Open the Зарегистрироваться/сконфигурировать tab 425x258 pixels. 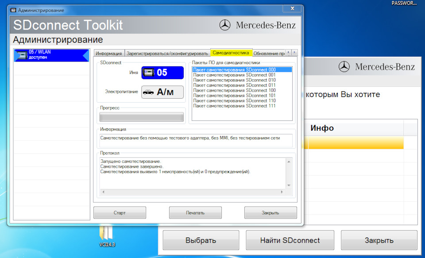tap(167, 54)
